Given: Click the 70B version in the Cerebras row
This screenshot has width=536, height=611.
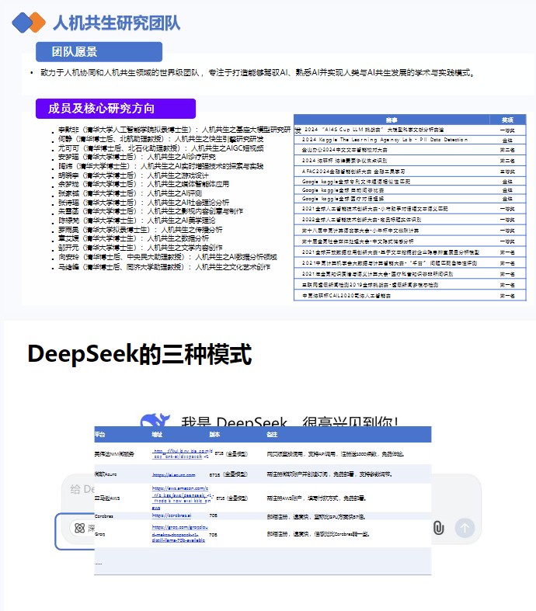Looking at the screenshot, I should pos(213,516).
